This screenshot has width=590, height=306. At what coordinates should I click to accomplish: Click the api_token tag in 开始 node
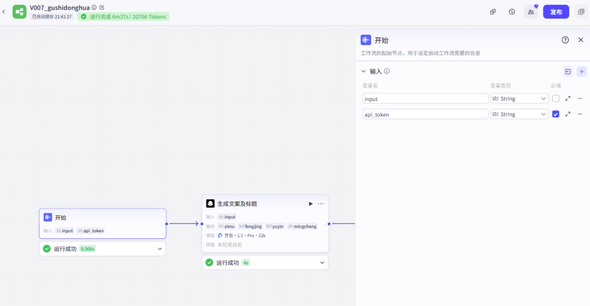[91, 231]
